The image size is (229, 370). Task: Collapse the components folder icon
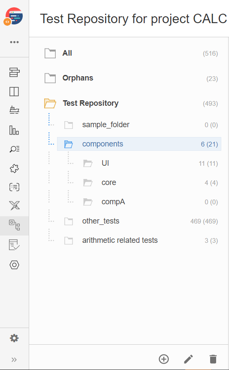click(x=69, y=144)
